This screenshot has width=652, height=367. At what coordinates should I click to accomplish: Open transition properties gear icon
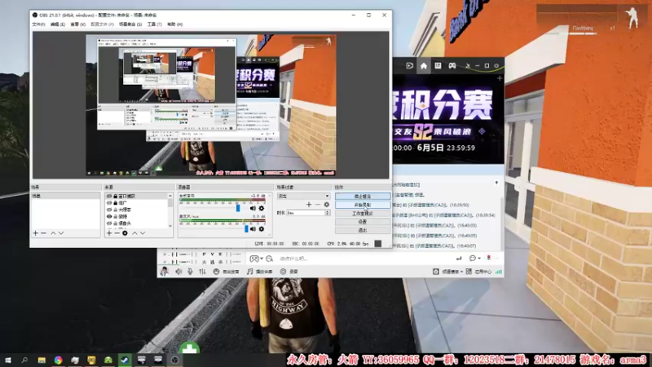327,205
